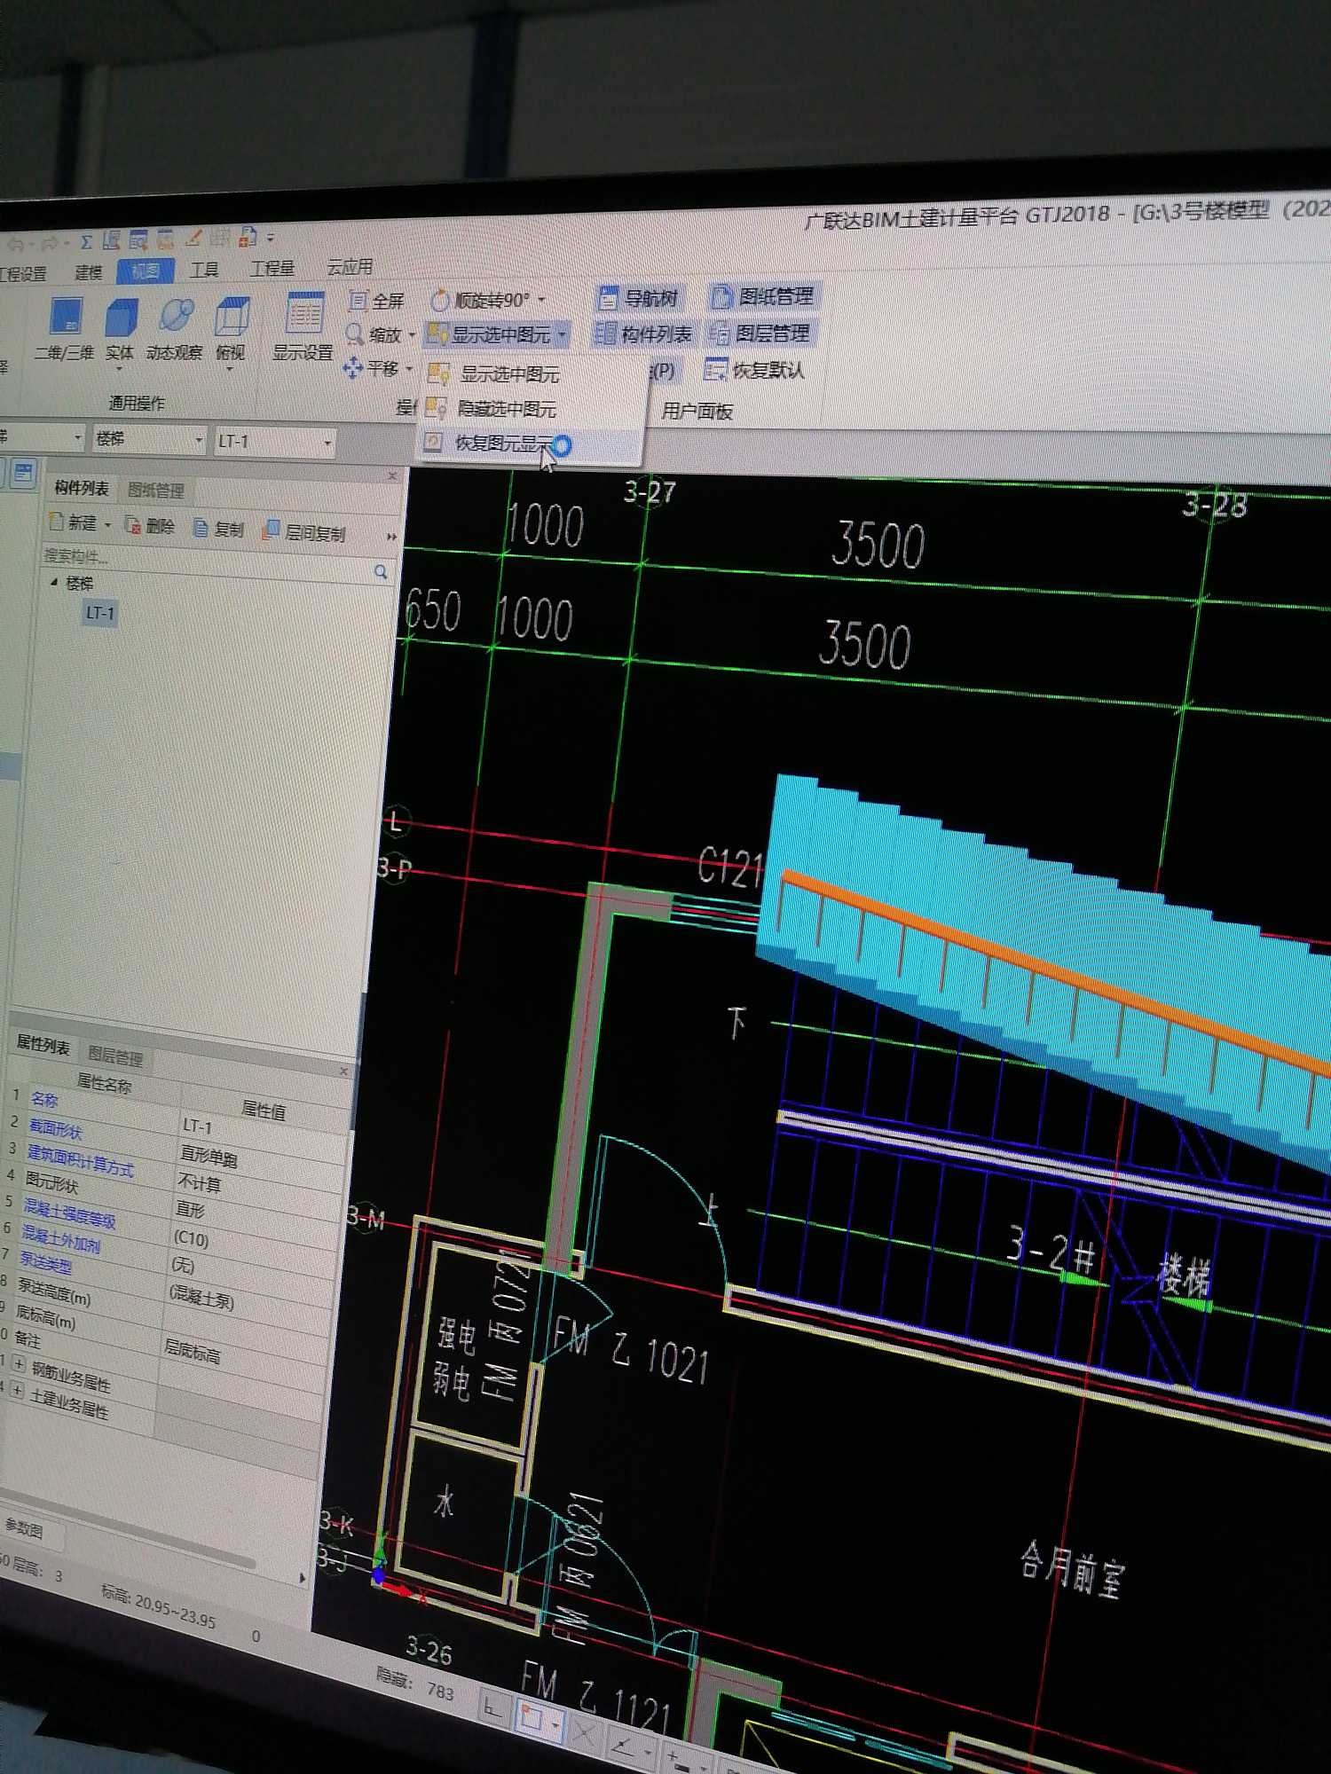Click the 泵送类型 property name

pos(45,1262)
